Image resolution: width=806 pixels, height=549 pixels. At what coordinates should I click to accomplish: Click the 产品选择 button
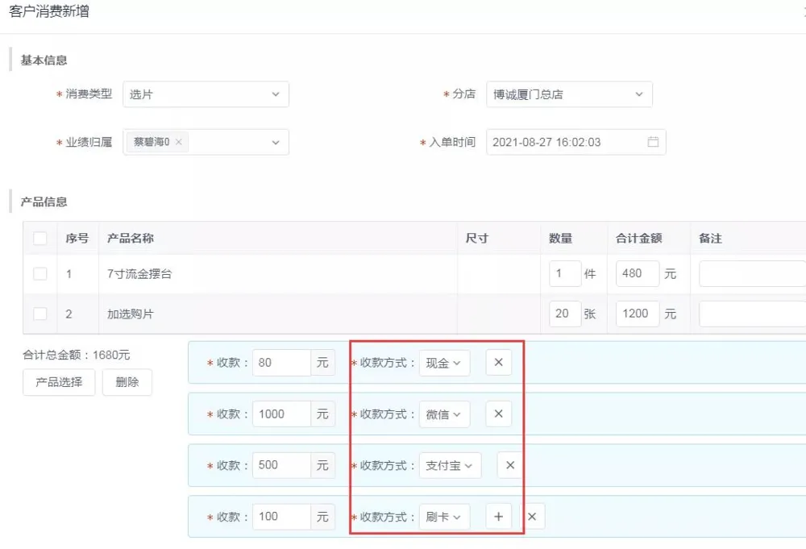[x=59, y=382]
